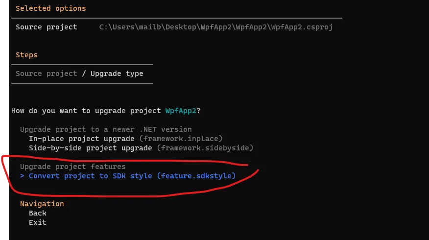Click the Exit navigation option
The image size is (429, 240).
38,222
